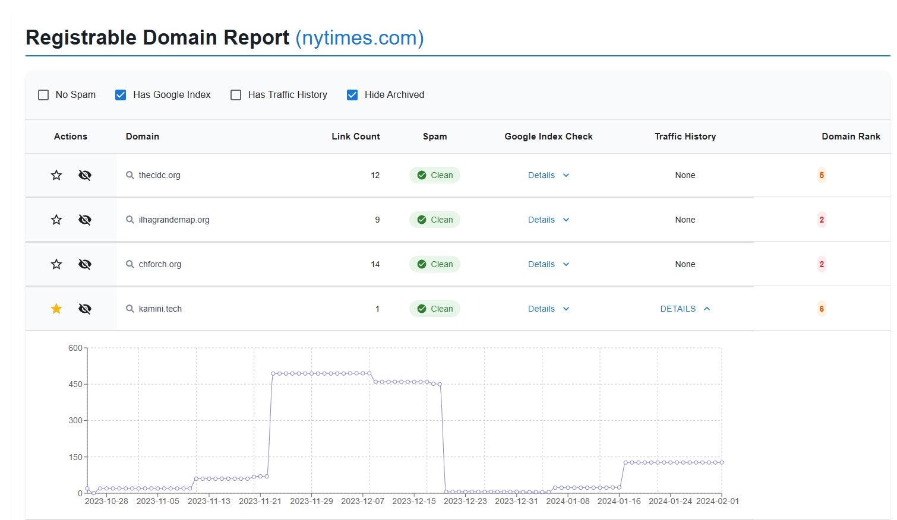Viewport: 897px width, 520px height.
Task: Hide the chforch.org row
Action: [85, 264]
